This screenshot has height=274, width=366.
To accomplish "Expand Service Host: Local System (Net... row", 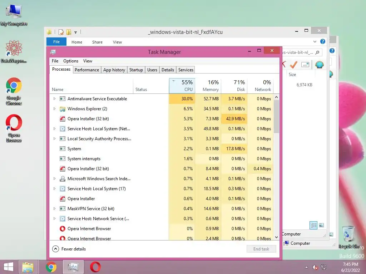I will point(54,128).
